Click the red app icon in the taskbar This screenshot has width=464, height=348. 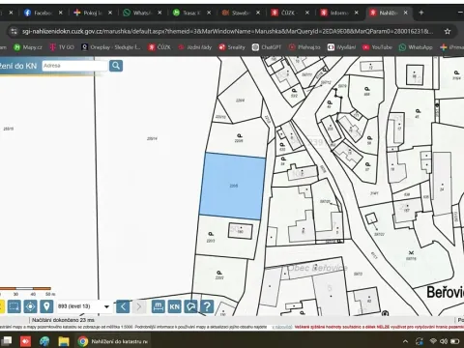[x=25, y=341]
